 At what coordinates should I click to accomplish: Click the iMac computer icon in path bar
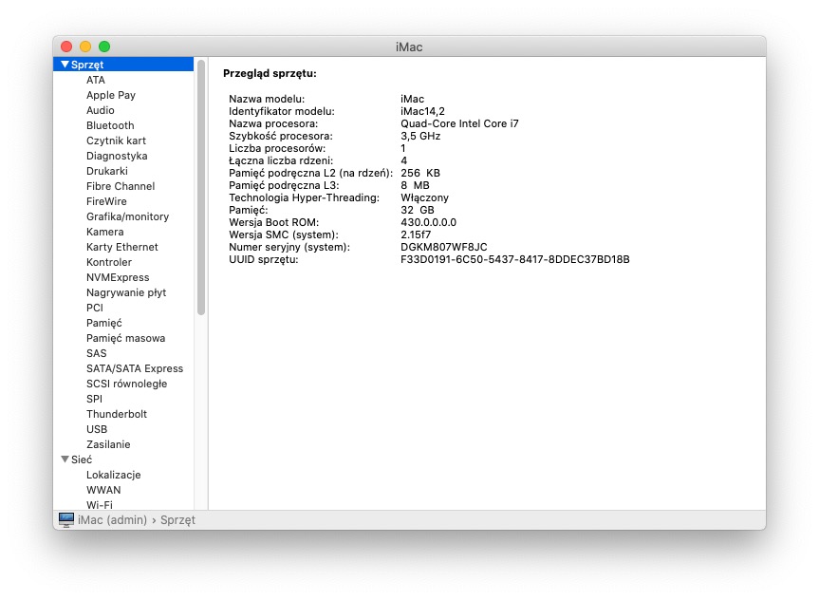tap(66, 519)
